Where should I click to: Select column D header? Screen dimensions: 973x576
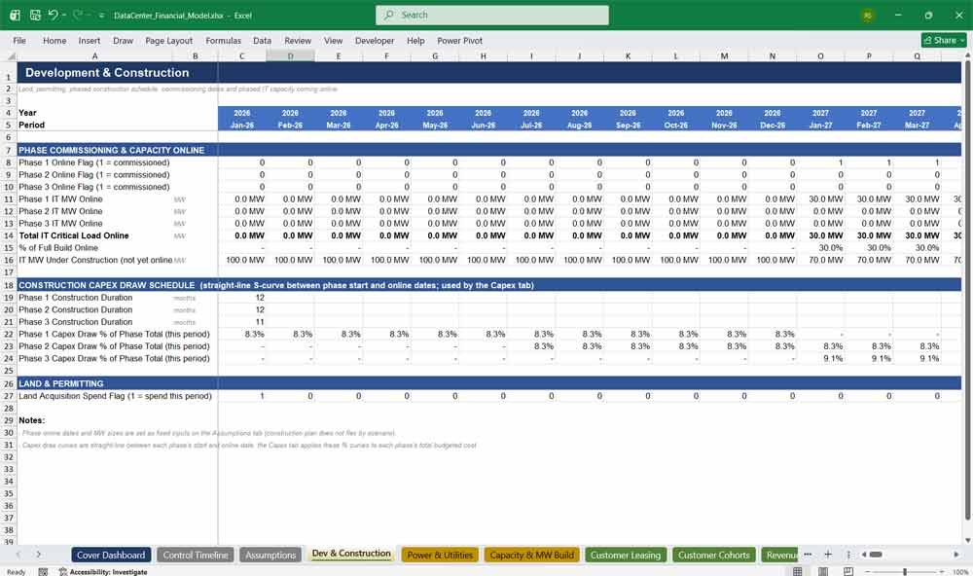[290, 56]
